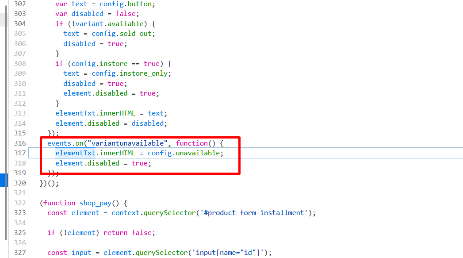Click "config.instore_only" on line 309

[130, 73]
